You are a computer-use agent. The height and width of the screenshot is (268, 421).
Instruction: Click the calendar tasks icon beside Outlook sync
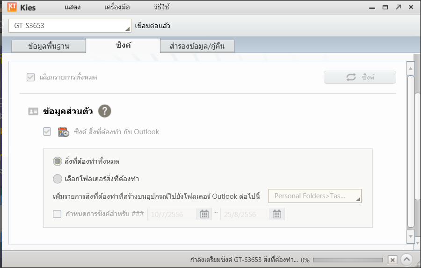tap(64, 132)
